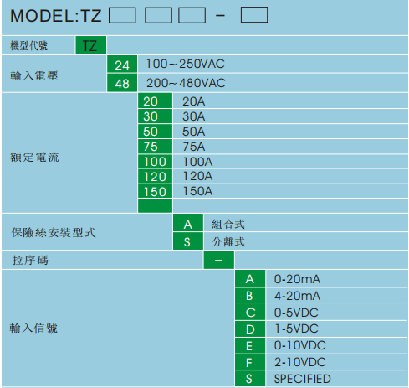This screenshot has height=388, width=409.
Task: Click the 2-10VDC description
Action: point(300,362)
